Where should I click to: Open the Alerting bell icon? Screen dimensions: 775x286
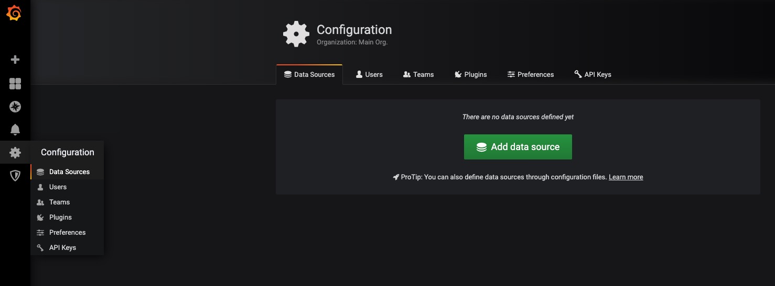coord(15,130)
